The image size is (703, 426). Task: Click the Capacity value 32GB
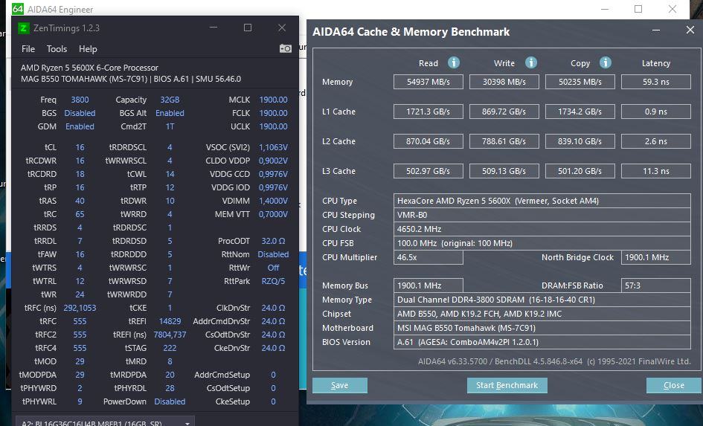pyautogui.click(x=170, y=100)
